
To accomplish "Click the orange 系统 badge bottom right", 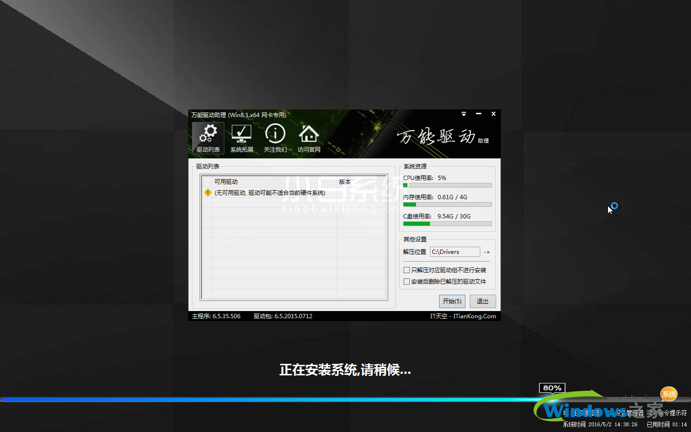I will (669, 394).
